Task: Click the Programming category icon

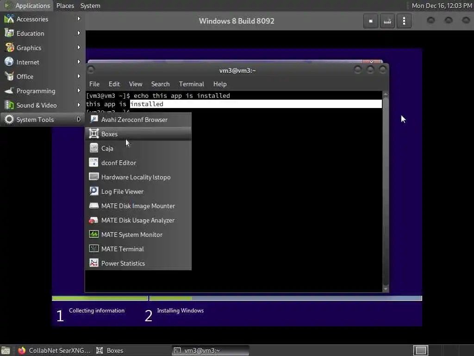Action: pyautogui.click(x=9, y=91)
